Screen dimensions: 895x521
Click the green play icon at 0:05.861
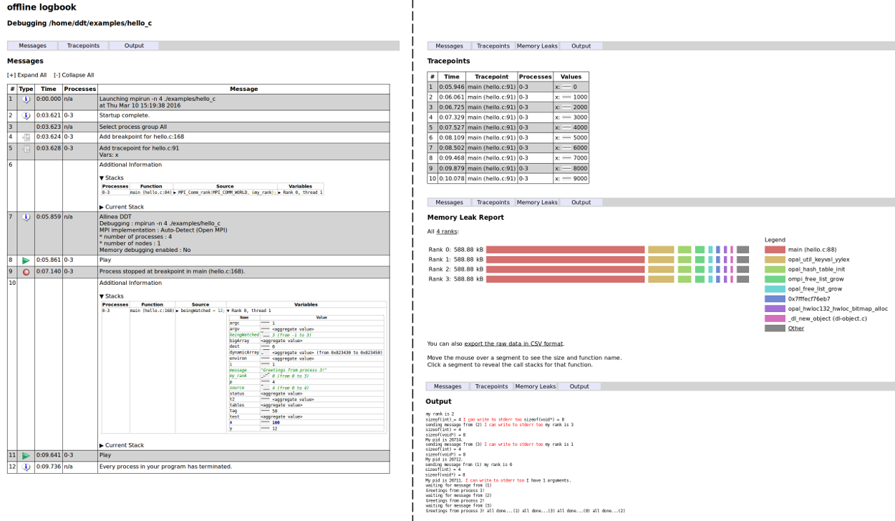click(x=26, y=261)
